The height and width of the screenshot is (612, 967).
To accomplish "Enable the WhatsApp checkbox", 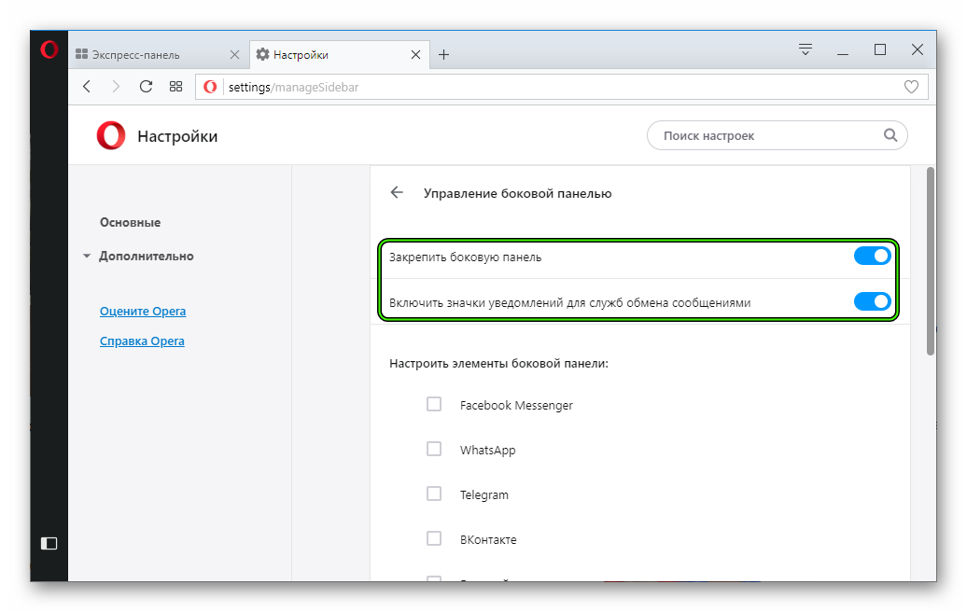I will pos(434,449).
